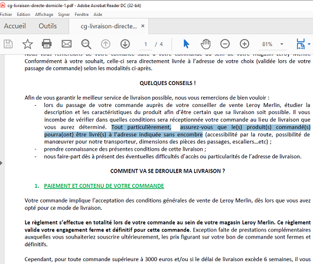The width and height of the screenshot is (313, 264).
Task: Zoom in with the plus button
Action: tap(244, 44)
